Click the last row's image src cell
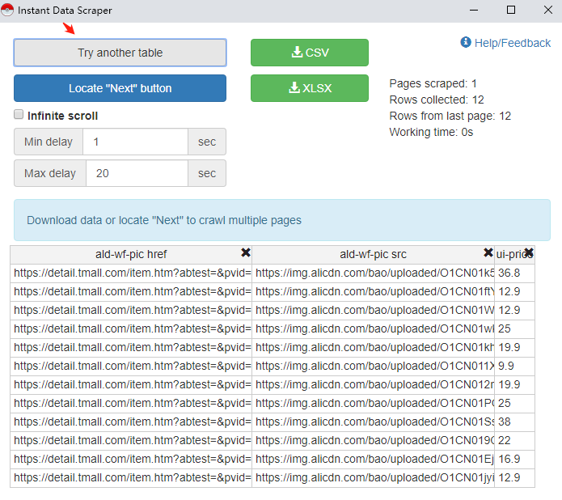 [373, 477]
